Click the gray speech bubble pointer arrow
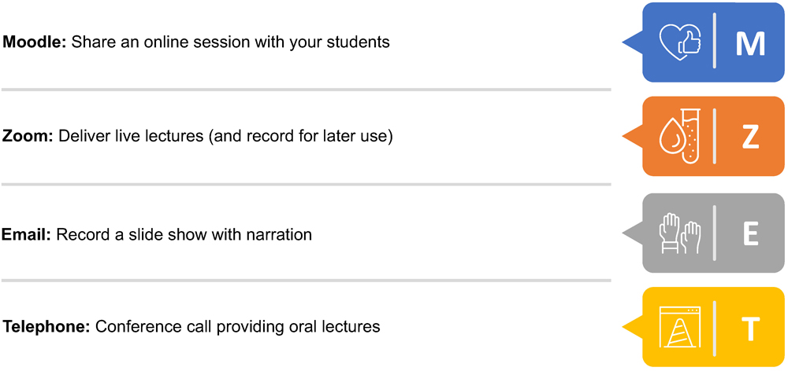Viewport: 788px width, 371px height. point(632,233)
